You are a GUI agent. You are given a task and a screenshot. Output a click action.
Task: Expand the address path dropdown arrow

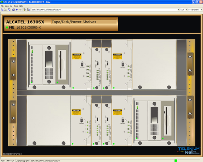pos(178,10)
